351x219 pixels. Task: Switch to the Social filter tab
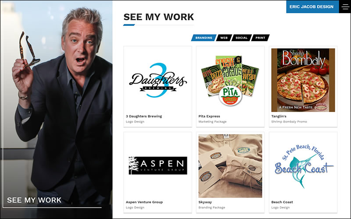tap(241, 38)
